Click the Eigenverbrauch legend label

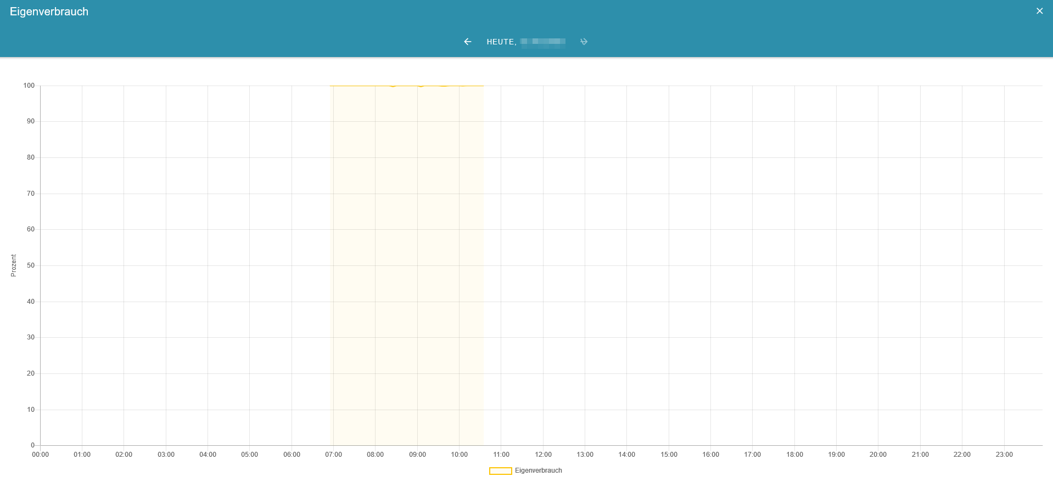(538, 470)
